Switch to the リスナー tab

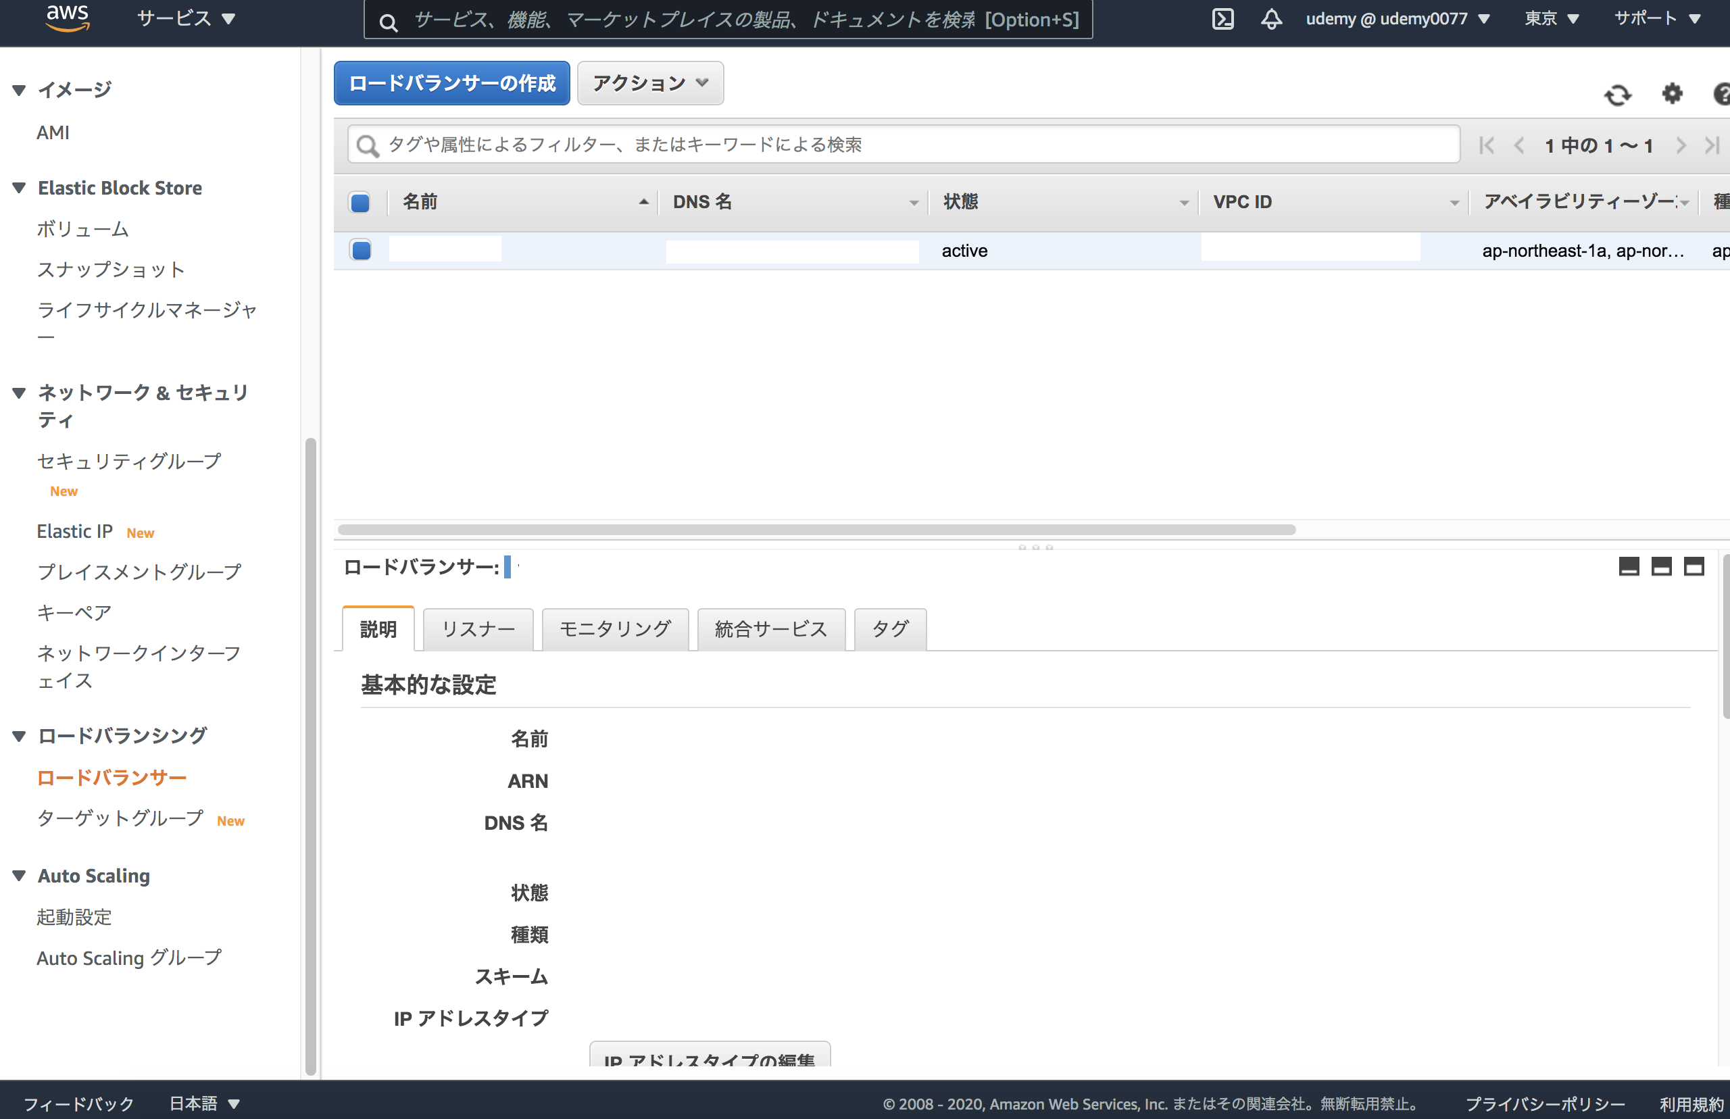click(x=477, y=629)
